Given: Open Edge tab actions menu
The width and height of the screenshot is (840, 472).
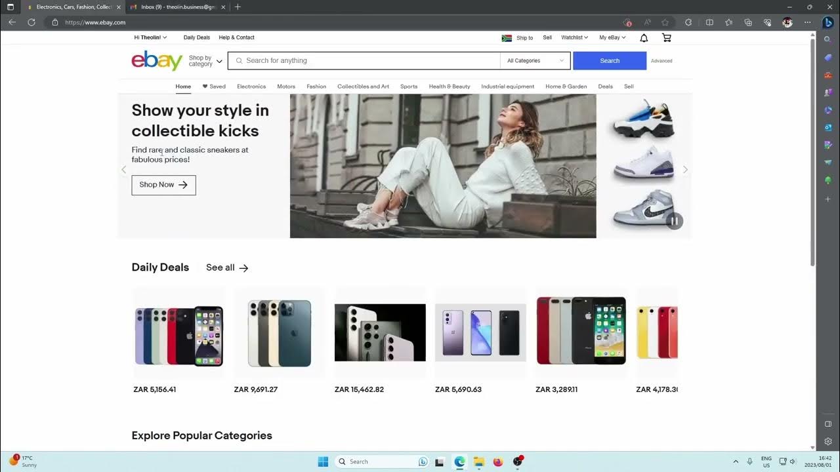Looking at the screenshot, I should (x=10, y=7).
